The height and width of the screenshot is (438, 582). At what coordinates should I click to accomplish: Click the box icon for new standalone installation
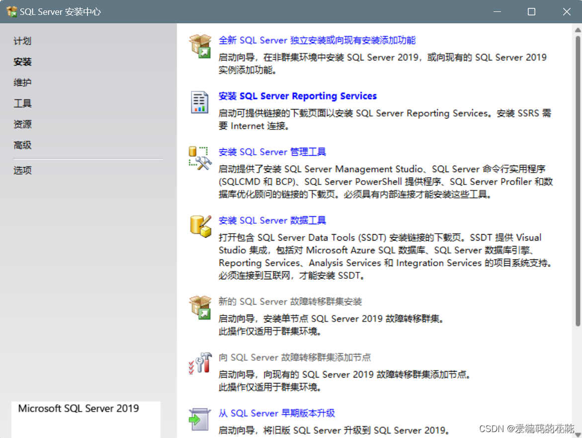[200, 46]
